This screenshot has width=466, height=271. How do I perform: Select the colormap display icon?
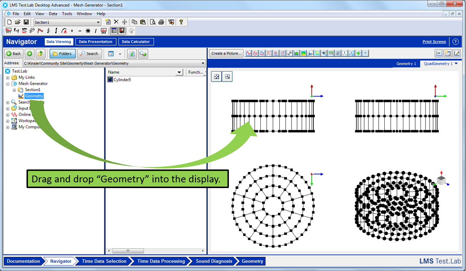[303, 54]
